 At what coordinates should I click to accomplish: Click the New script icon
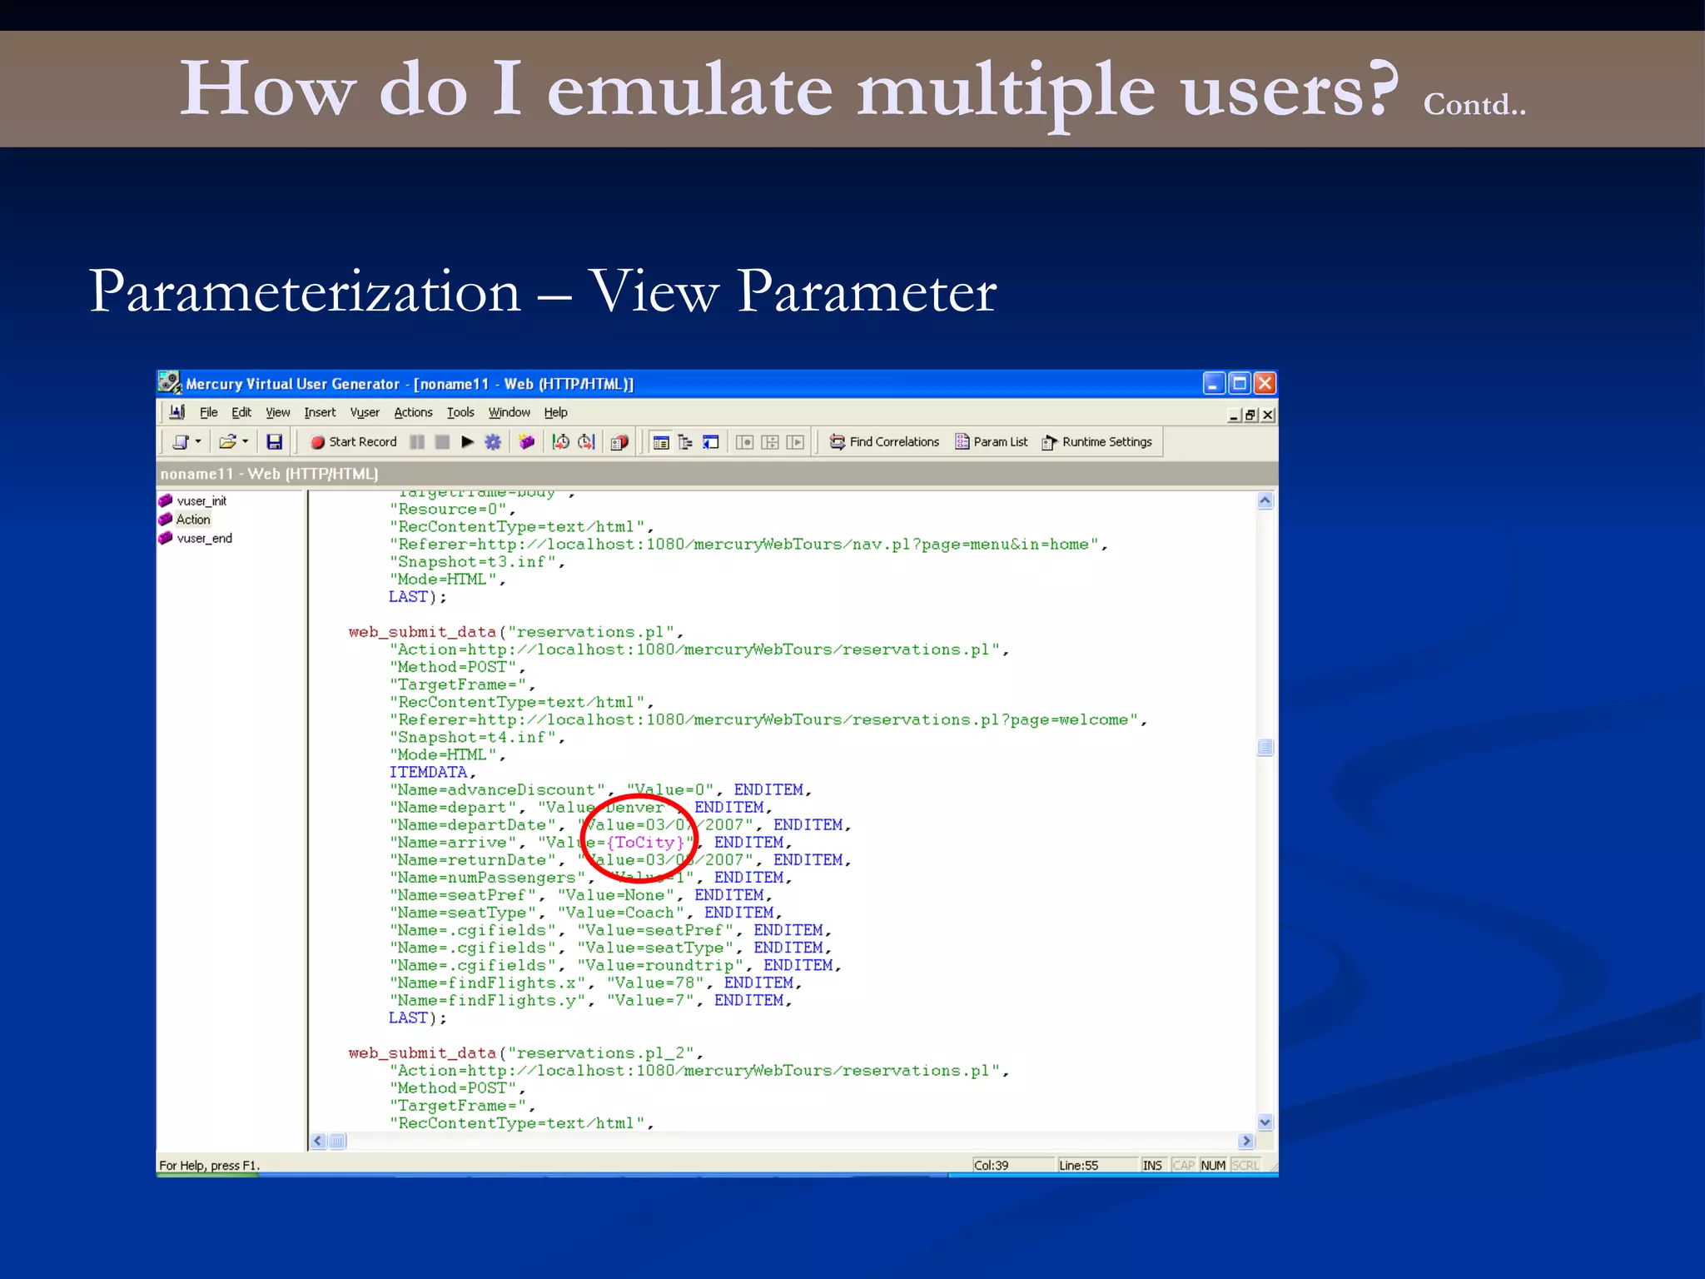180,442
